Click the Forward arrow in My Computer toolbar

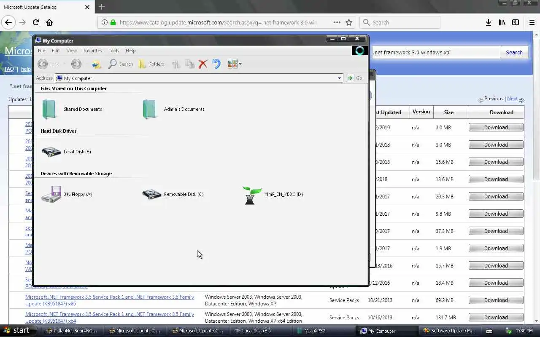[76, 64]
